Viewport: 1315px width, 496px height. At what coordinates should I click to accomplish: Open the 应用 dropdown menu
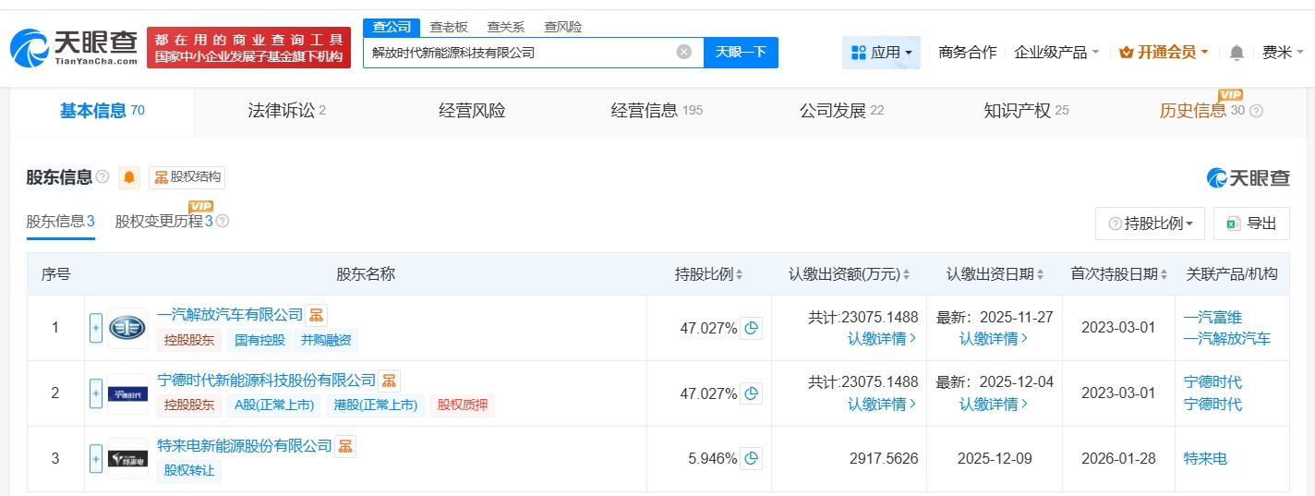click(x=881, y=53)
